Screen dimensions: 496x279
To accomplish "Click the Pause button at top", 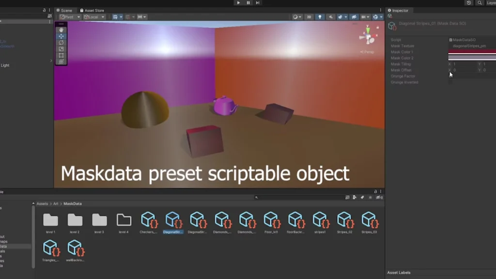I will 248,3.
